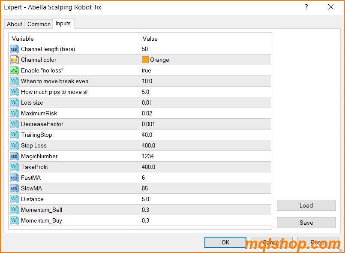The width and height of the screenshot is (345, 253).
Task: Save the current input settings
Action: 306,223
